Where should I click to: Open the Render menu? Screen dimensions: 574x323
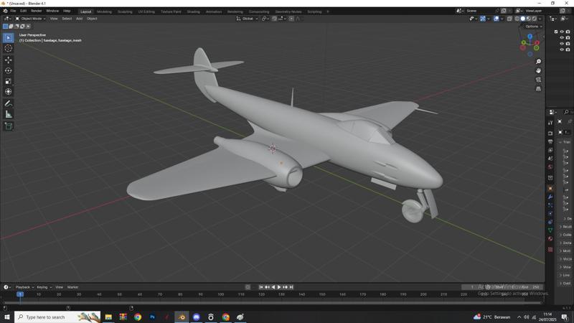[37, 11]
